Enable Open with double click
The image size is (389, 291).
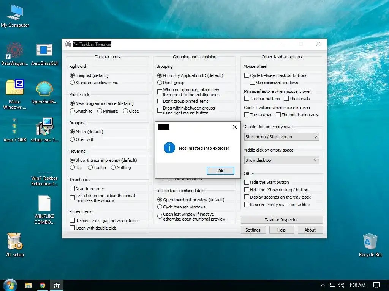(x=93, y=228)
